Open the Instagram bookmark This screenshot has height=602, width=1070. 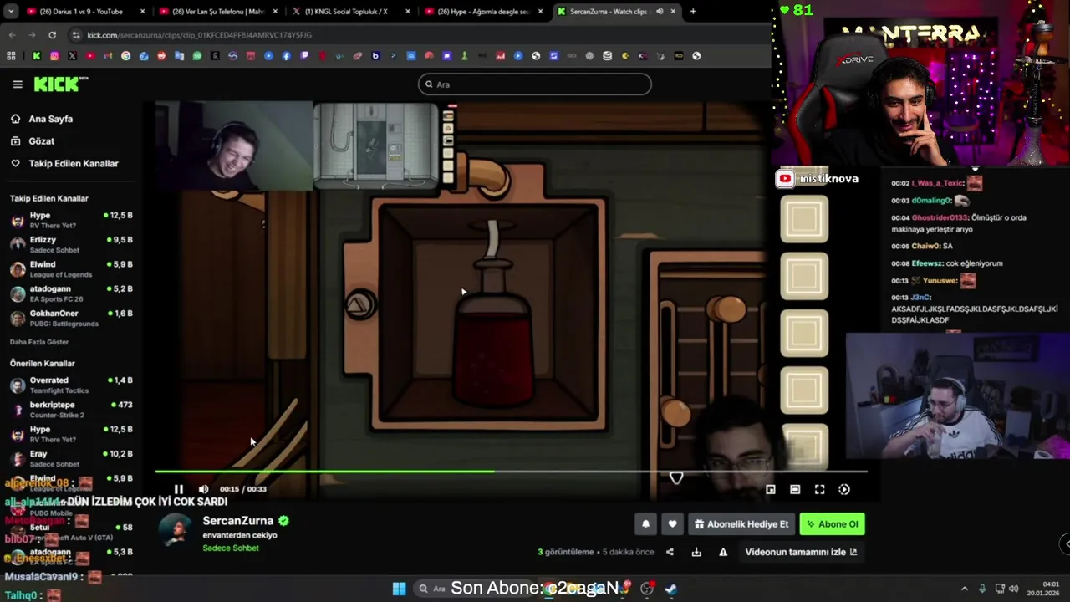[x=54, y=56]
